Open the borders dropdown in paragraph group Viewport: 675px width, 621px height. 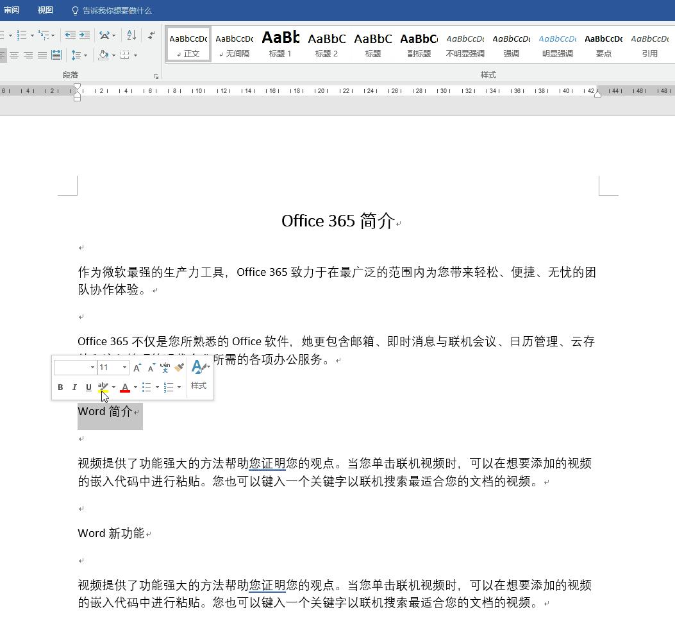135,55
